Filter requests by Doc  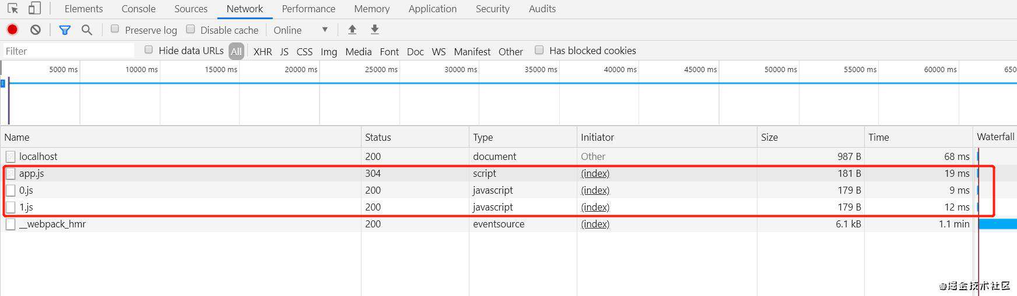415,52
